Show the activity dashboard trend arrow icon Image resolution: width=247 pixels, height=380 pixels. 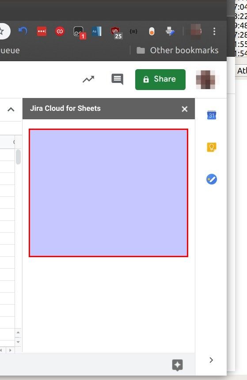88,79
